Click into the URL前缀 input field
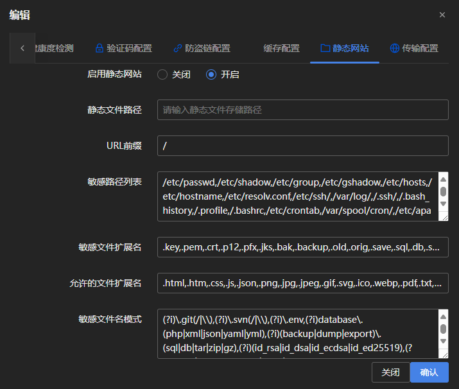This screenshot has width=459, height=389. tap(302, 146)
